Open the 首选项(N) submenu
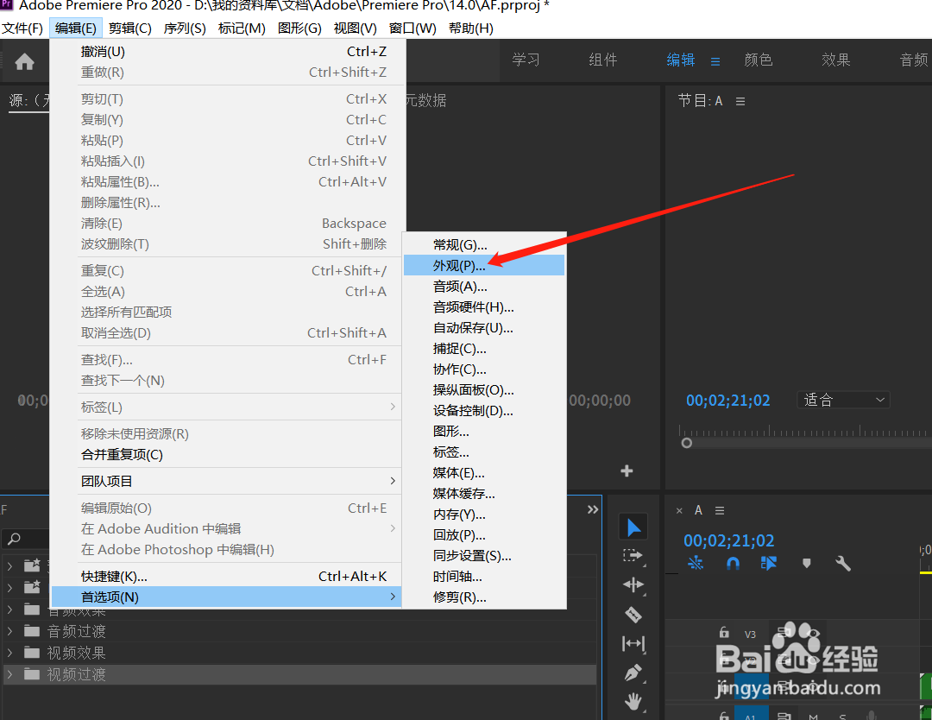The width and height of the screenshot is (932, 720). point(226,597)
